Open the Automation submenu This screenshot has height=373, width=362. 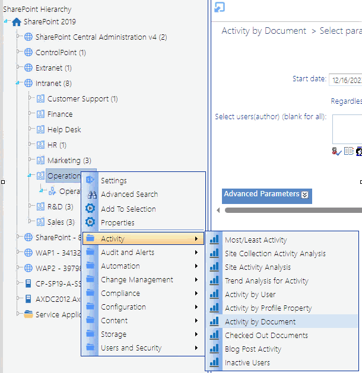coord(143,266)
